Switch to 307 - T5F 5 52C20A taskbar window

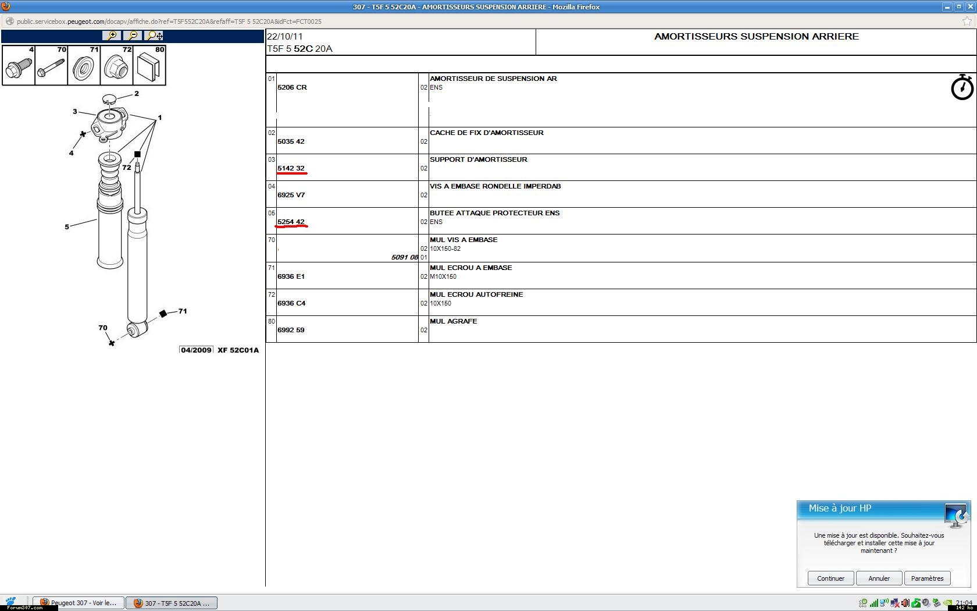[x=172, y=603]
